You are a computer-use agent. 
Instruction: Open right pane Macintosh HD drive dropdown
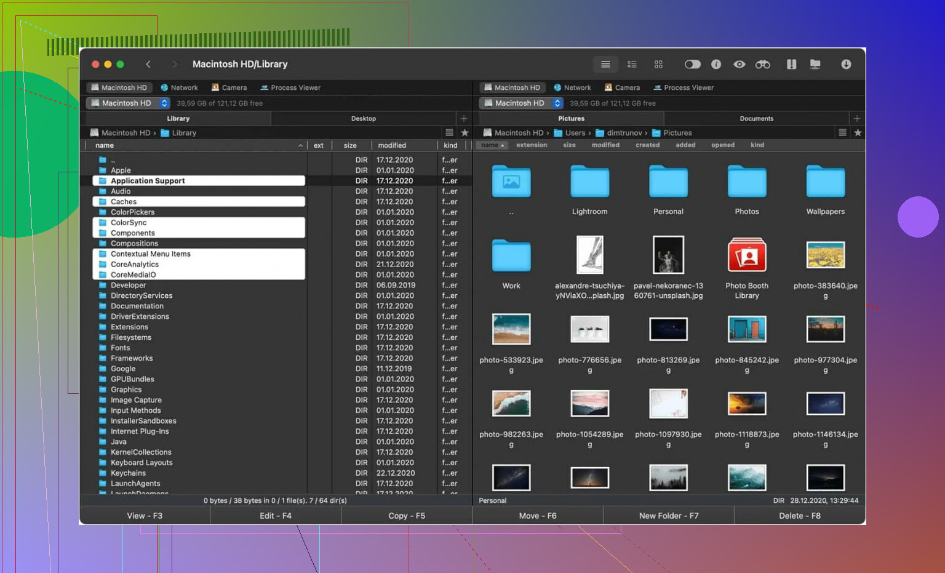557,103
